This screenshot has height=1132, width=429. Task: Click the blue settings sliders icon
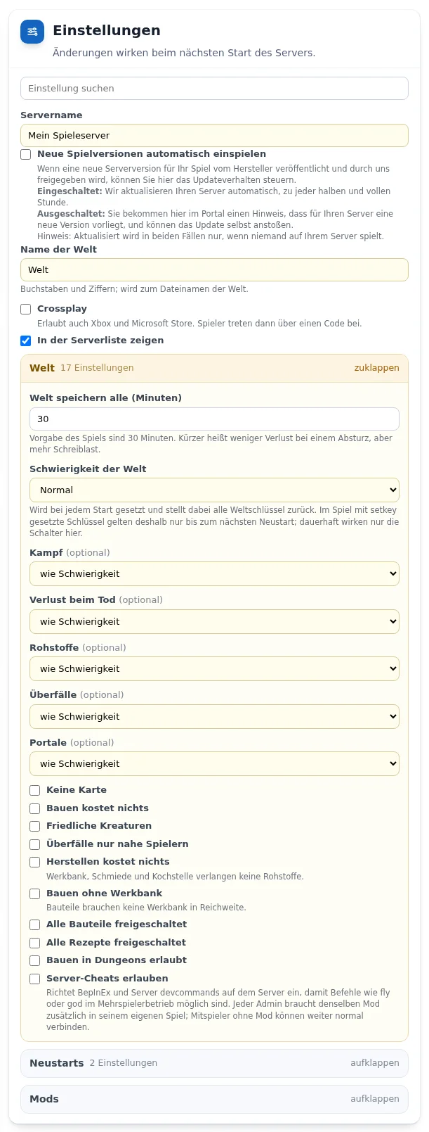[x=32, y=32]
